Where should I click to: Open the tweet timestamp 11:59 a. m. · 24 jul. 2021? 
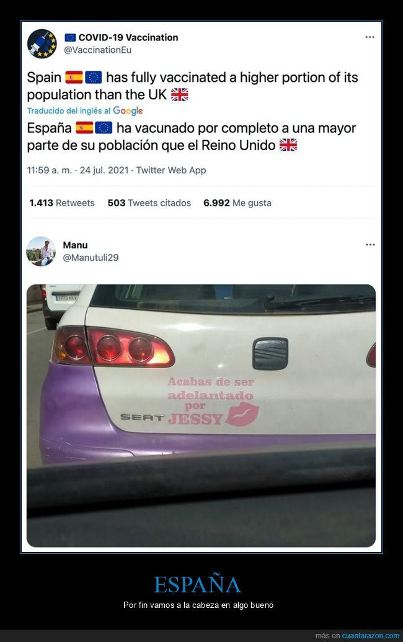(77, 170)
